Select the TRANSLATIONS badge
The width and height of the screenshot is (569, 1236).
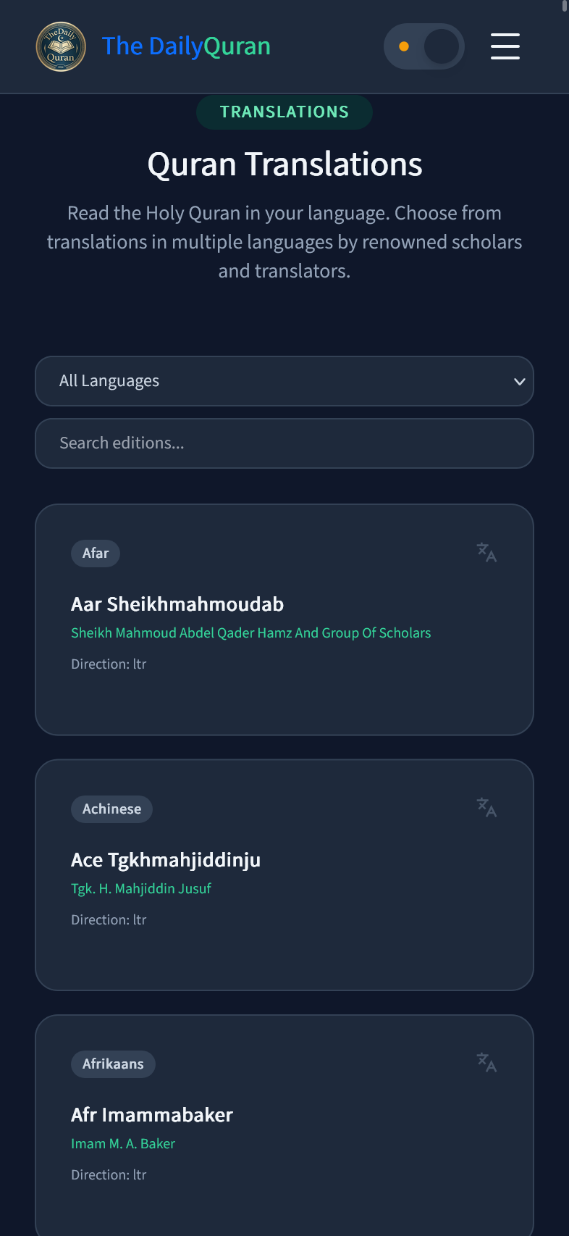284,112
